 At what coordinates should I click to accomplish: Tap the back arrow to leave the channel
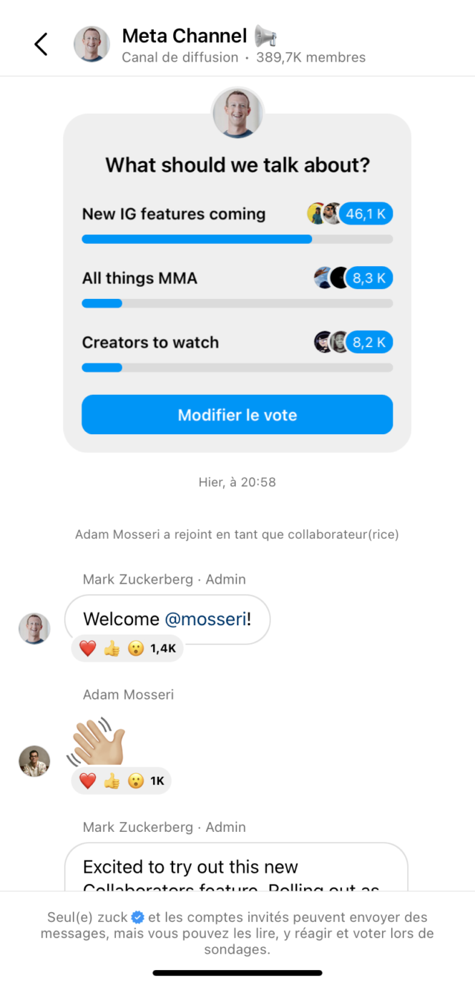(x=41, y=44)
